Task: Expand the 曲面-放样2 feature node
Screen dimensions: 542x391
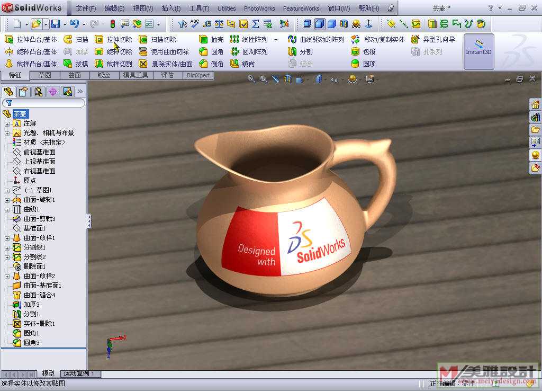Action: 7,277
